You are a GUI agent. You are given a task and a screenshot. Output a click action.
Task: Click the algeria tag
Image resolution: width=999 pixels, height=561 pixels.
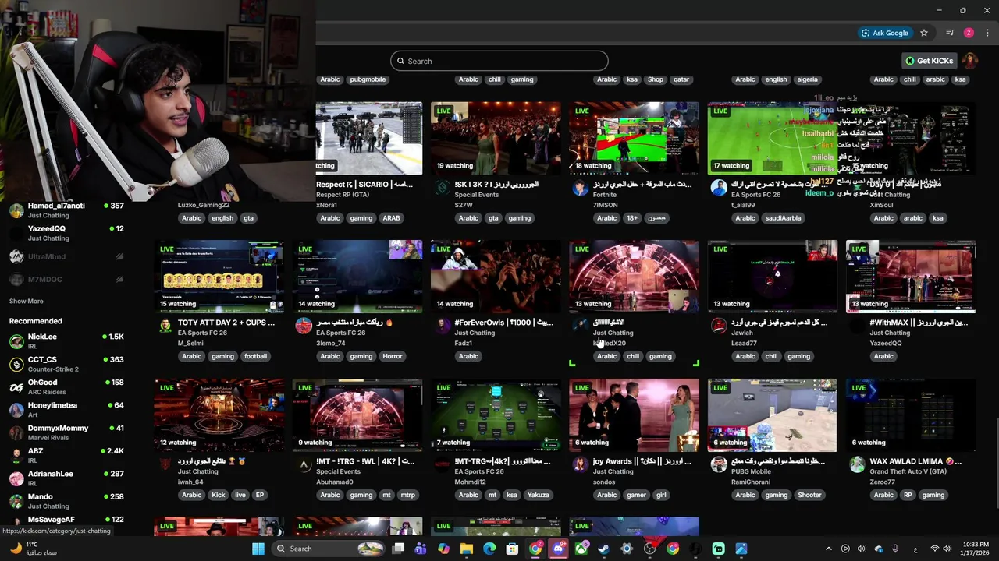807,79
